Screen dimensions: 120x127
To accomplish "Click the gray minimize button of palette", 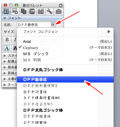I will click(11, 6).
